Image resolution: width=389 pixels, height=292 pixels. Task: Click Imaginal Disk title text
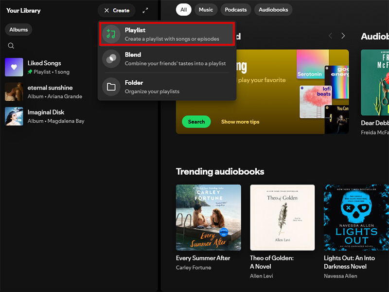click(x=46, y=112)
